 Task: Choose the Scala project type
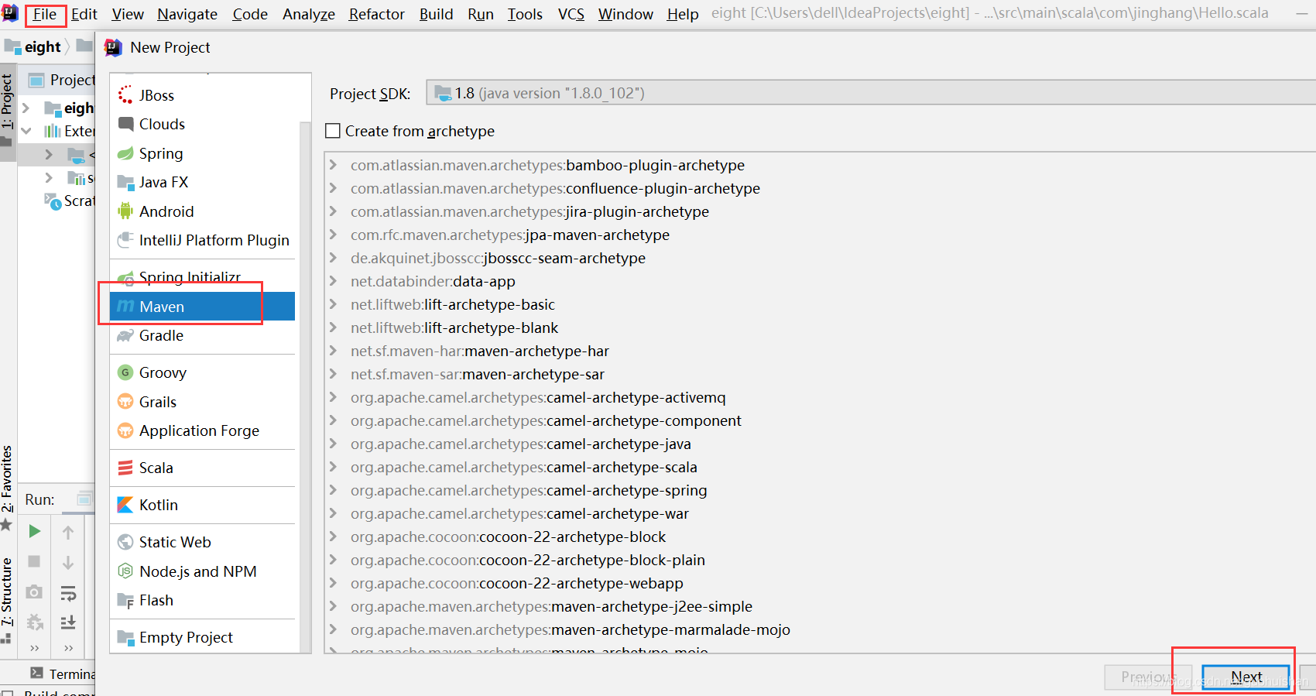pyautogui.click(x=156, y=468)
